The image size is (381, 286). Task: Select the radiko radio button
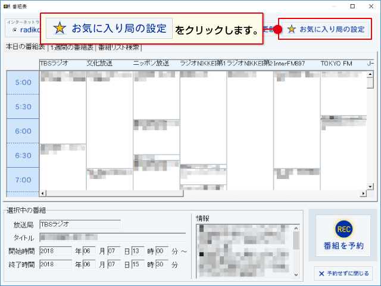(15, 30)
